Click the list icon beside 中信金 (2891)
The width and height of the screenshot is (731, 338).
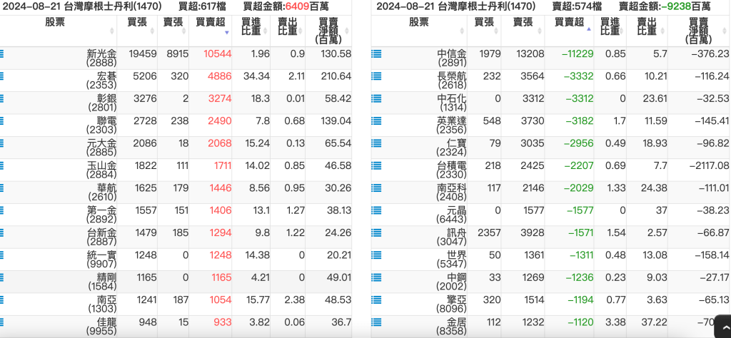376,54
